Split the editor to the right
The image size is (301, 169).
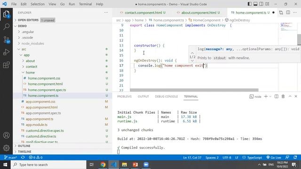(x=288, y=13)
